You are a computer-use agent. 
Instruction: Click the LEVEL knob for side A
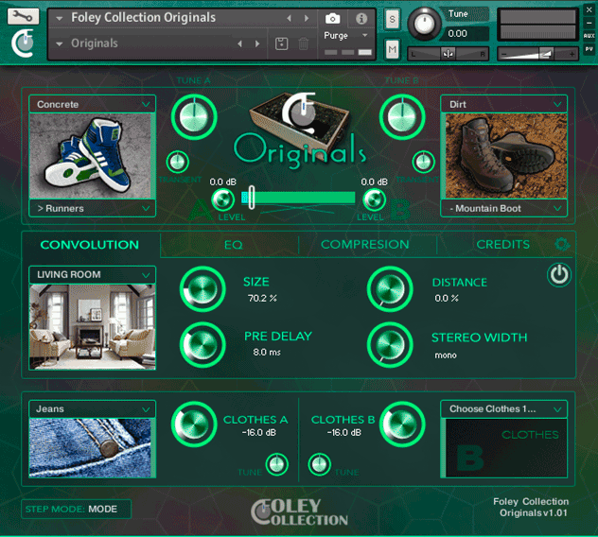[x=223, y=199]
